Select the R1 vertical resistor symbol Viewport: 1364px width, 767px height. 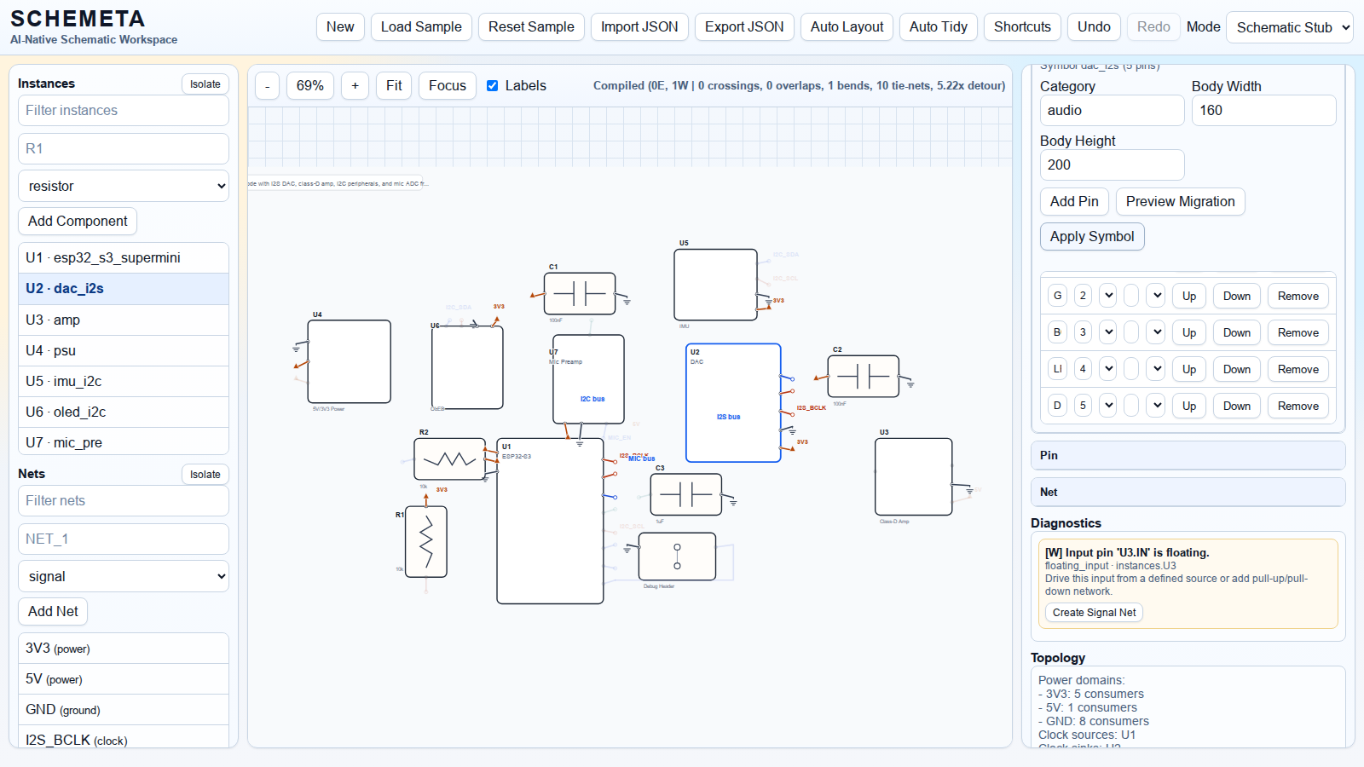click(x=426, y=542)
